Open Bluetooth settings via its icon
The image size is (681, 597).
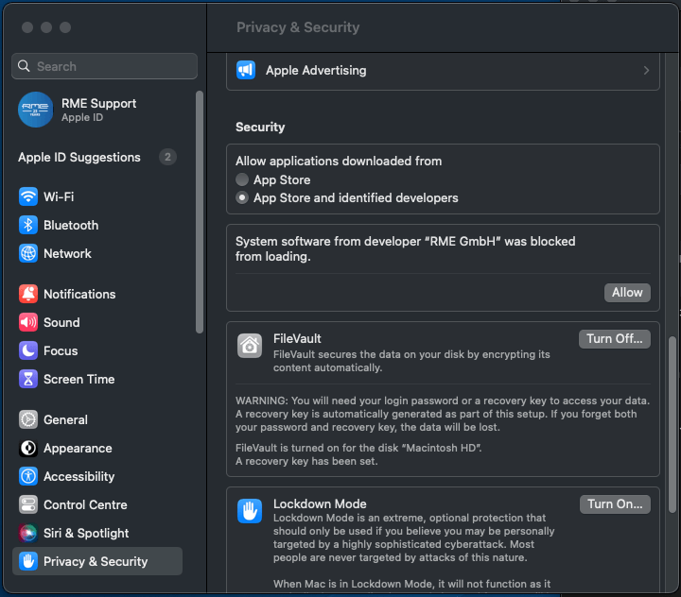coord(28,225)
